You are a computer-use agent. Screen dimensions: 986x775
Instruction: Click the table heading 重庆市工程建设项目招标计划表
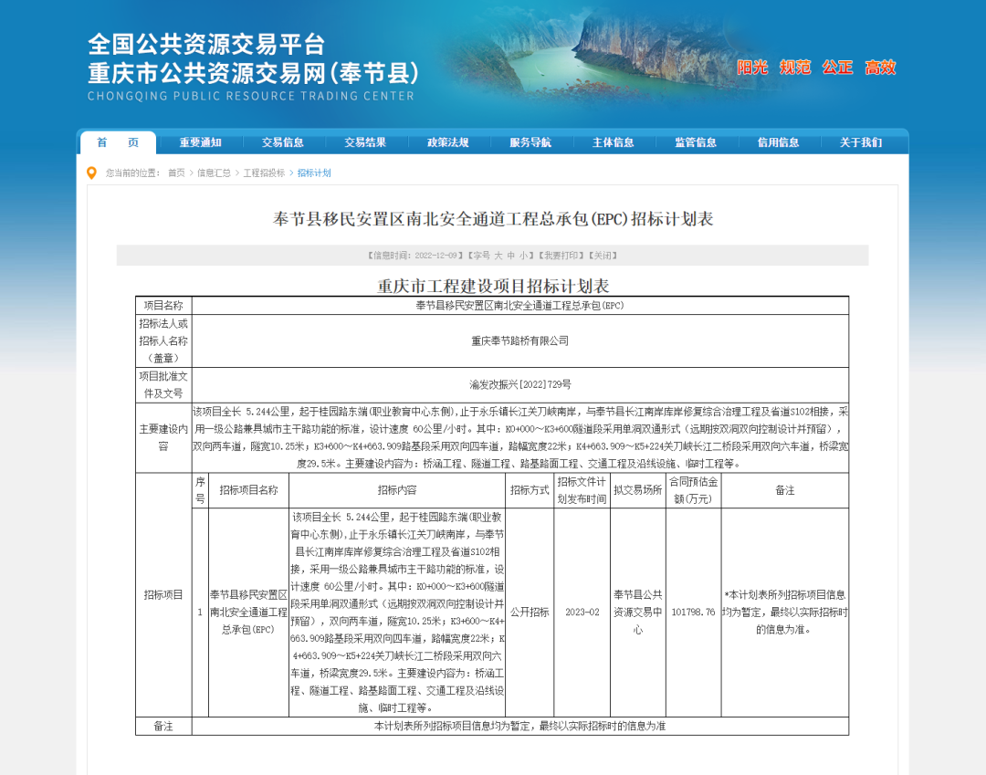coord(493,286)
